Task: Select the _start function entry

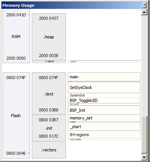Action: (x=104, y=127)
